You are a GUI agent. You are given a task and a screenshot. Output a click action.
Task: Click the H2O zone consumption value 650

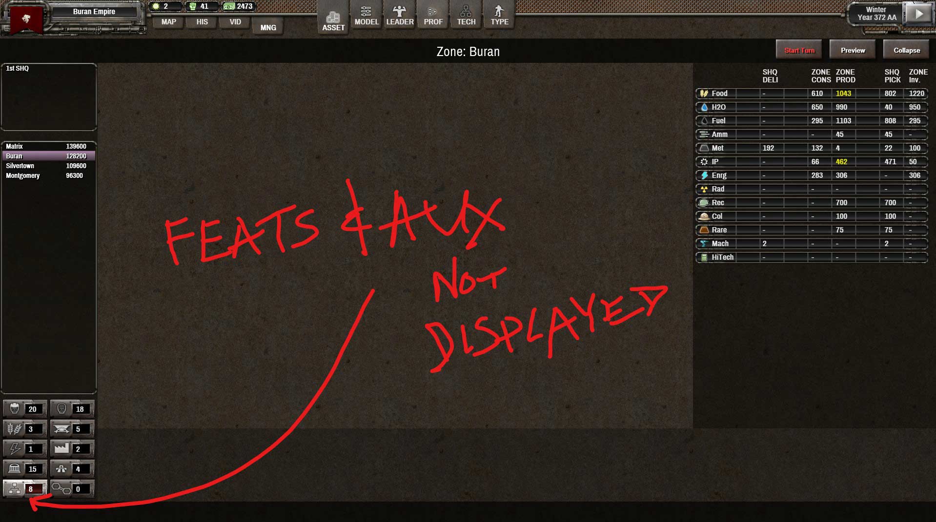point(817,107)
